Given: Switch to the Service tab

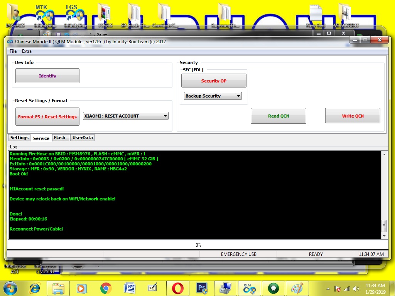Looking at the screenshot, I should pos(41,138).
